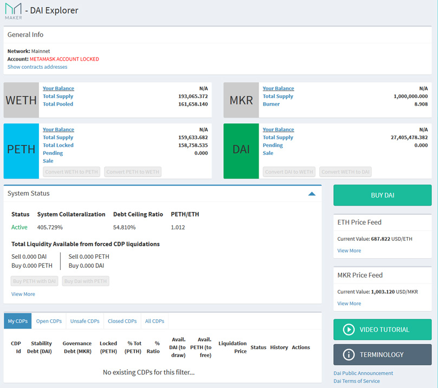Click Actions column header

(301, 347)
